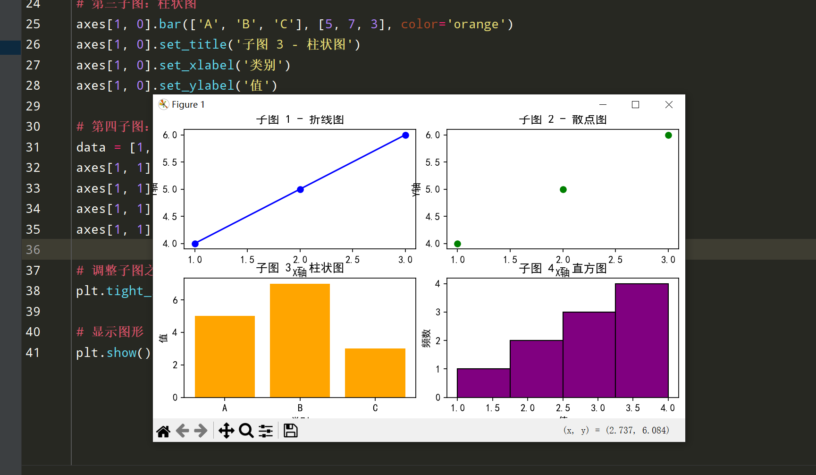The height and width of the screenshot is (475, 816).
Task: Click line number 36 in the editor gutter
Action: tap(33, 250)
